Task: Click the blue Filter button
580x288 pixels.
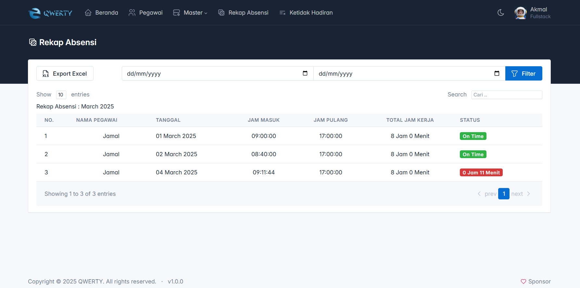Action: (x=523, y=73)
